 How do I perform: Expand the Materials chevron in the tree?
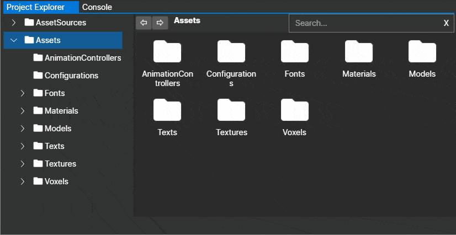point(23,111)
